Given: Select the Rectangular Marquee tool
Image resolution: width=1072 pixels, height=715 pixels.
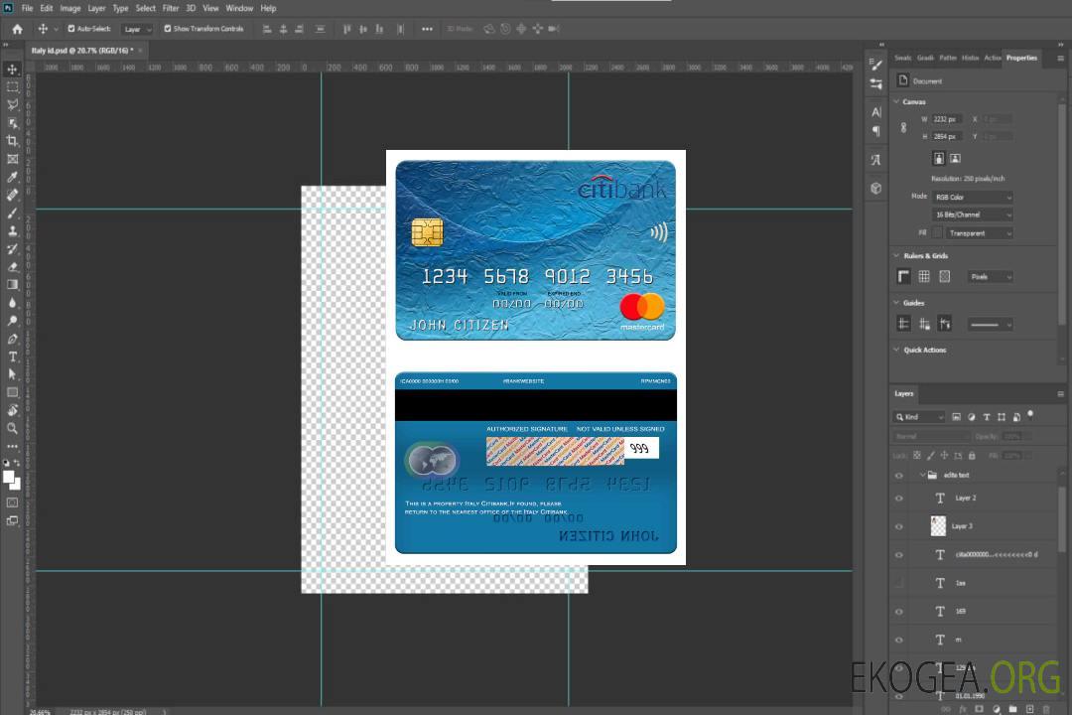Looking at the screenshot, I should point(12,87).
